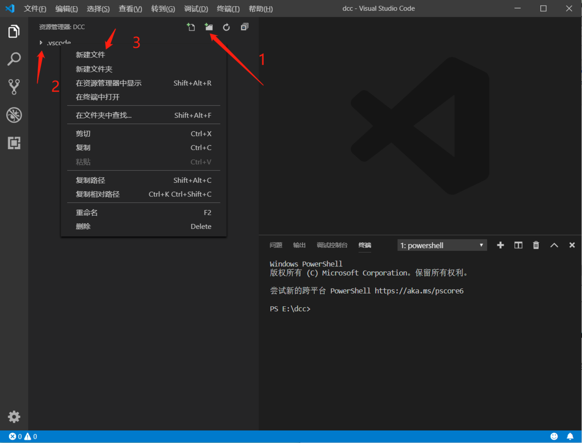Image resolution: width=582 pixels, height=443 pixels.
Task: Switch to the 终端 panel tab
Action: click(x=365, y=245)
